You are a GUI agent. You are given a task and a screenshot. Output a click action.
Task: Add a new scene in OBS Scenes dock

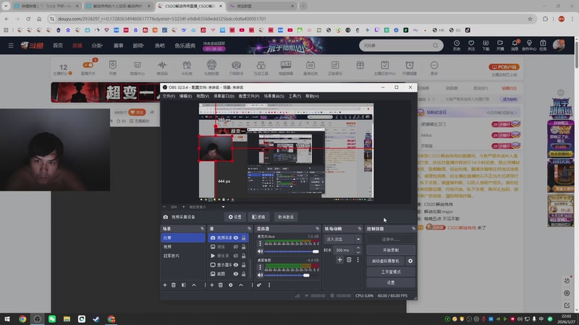click(165, 285)
